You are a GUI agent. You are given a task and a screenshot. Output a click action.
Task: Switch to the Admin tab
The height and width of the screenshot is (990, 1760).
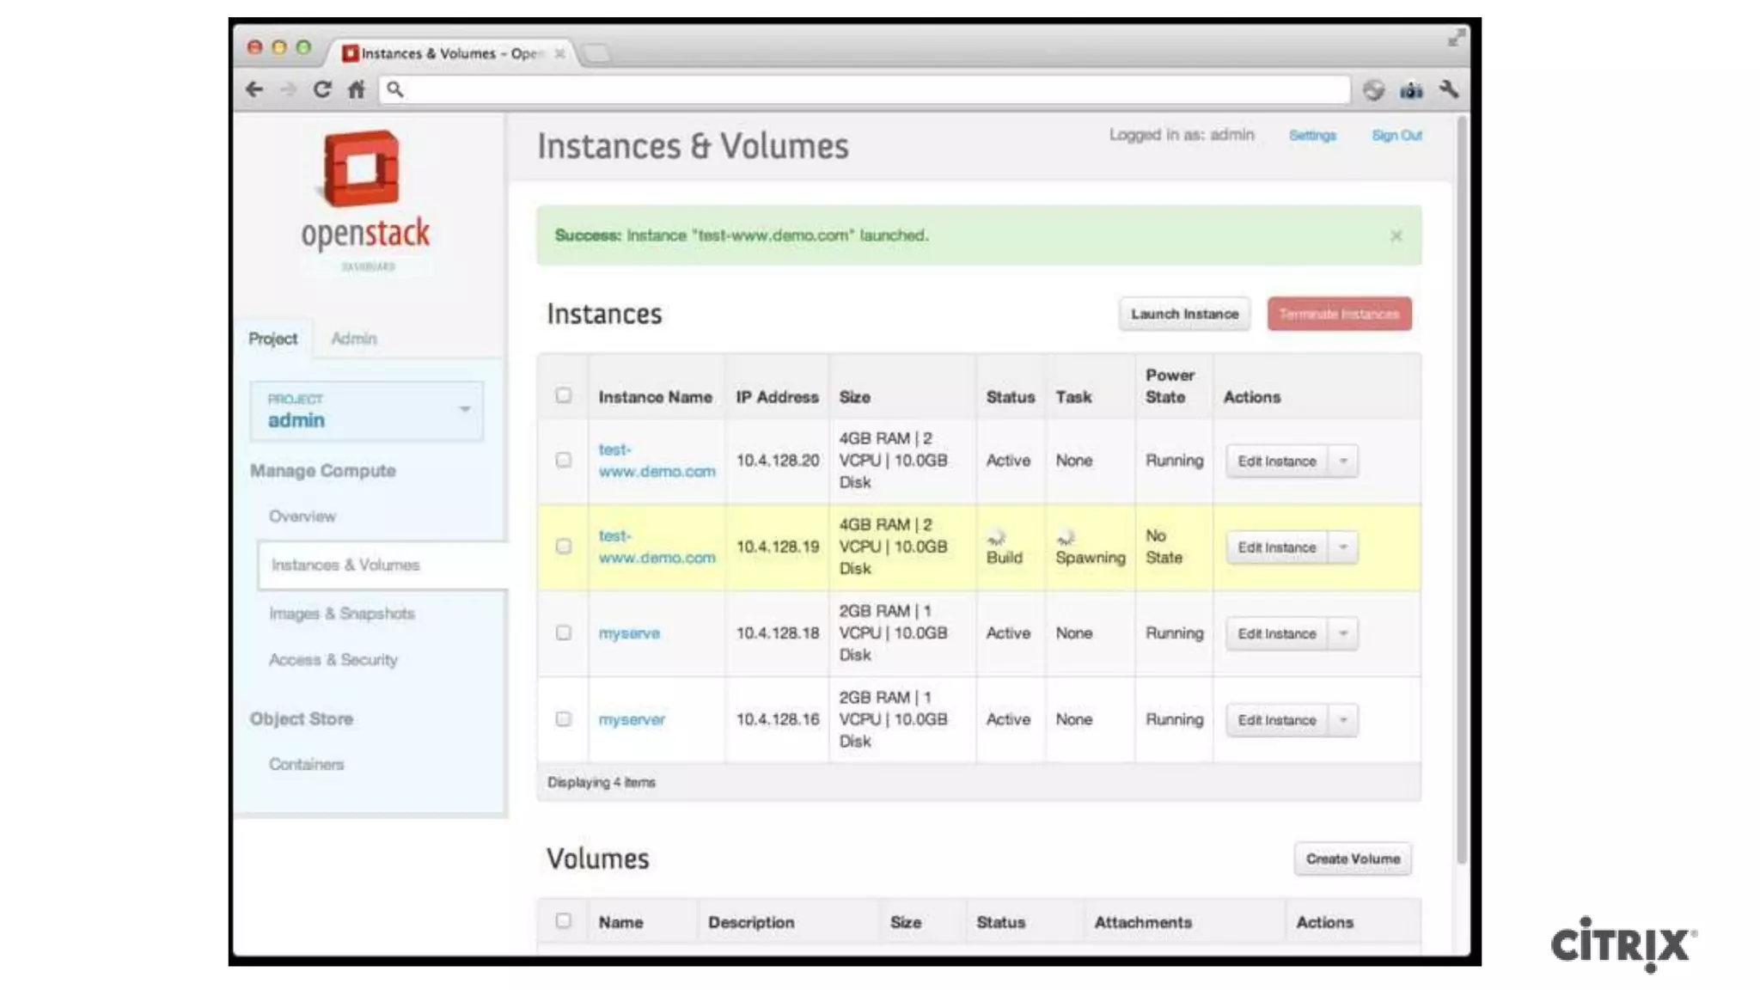click(x=354, y=339)
